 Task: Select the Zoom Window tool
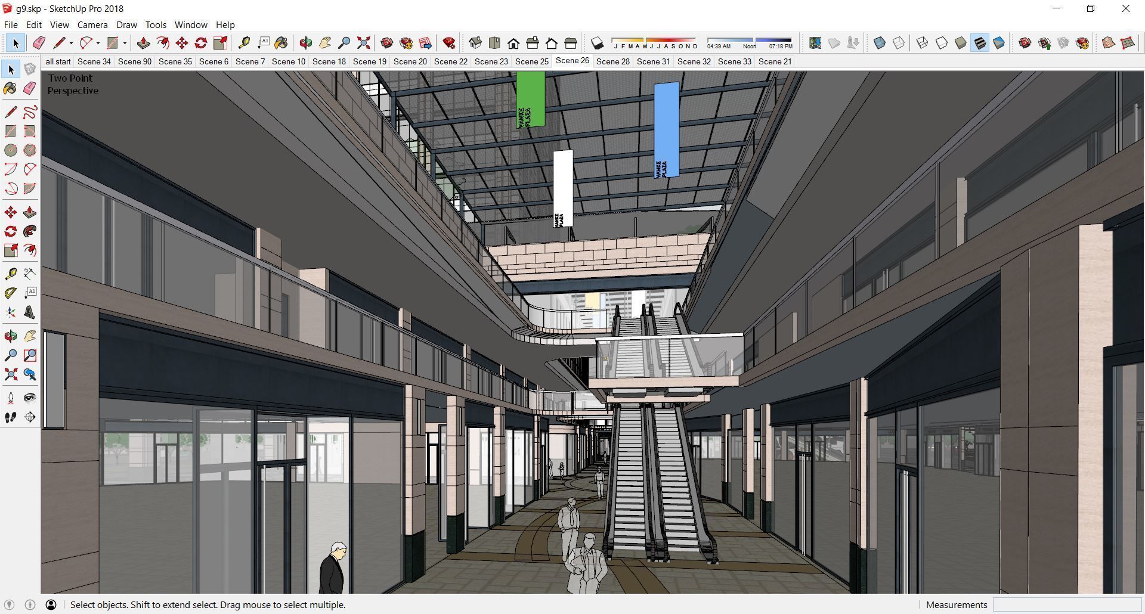point(30,355)
